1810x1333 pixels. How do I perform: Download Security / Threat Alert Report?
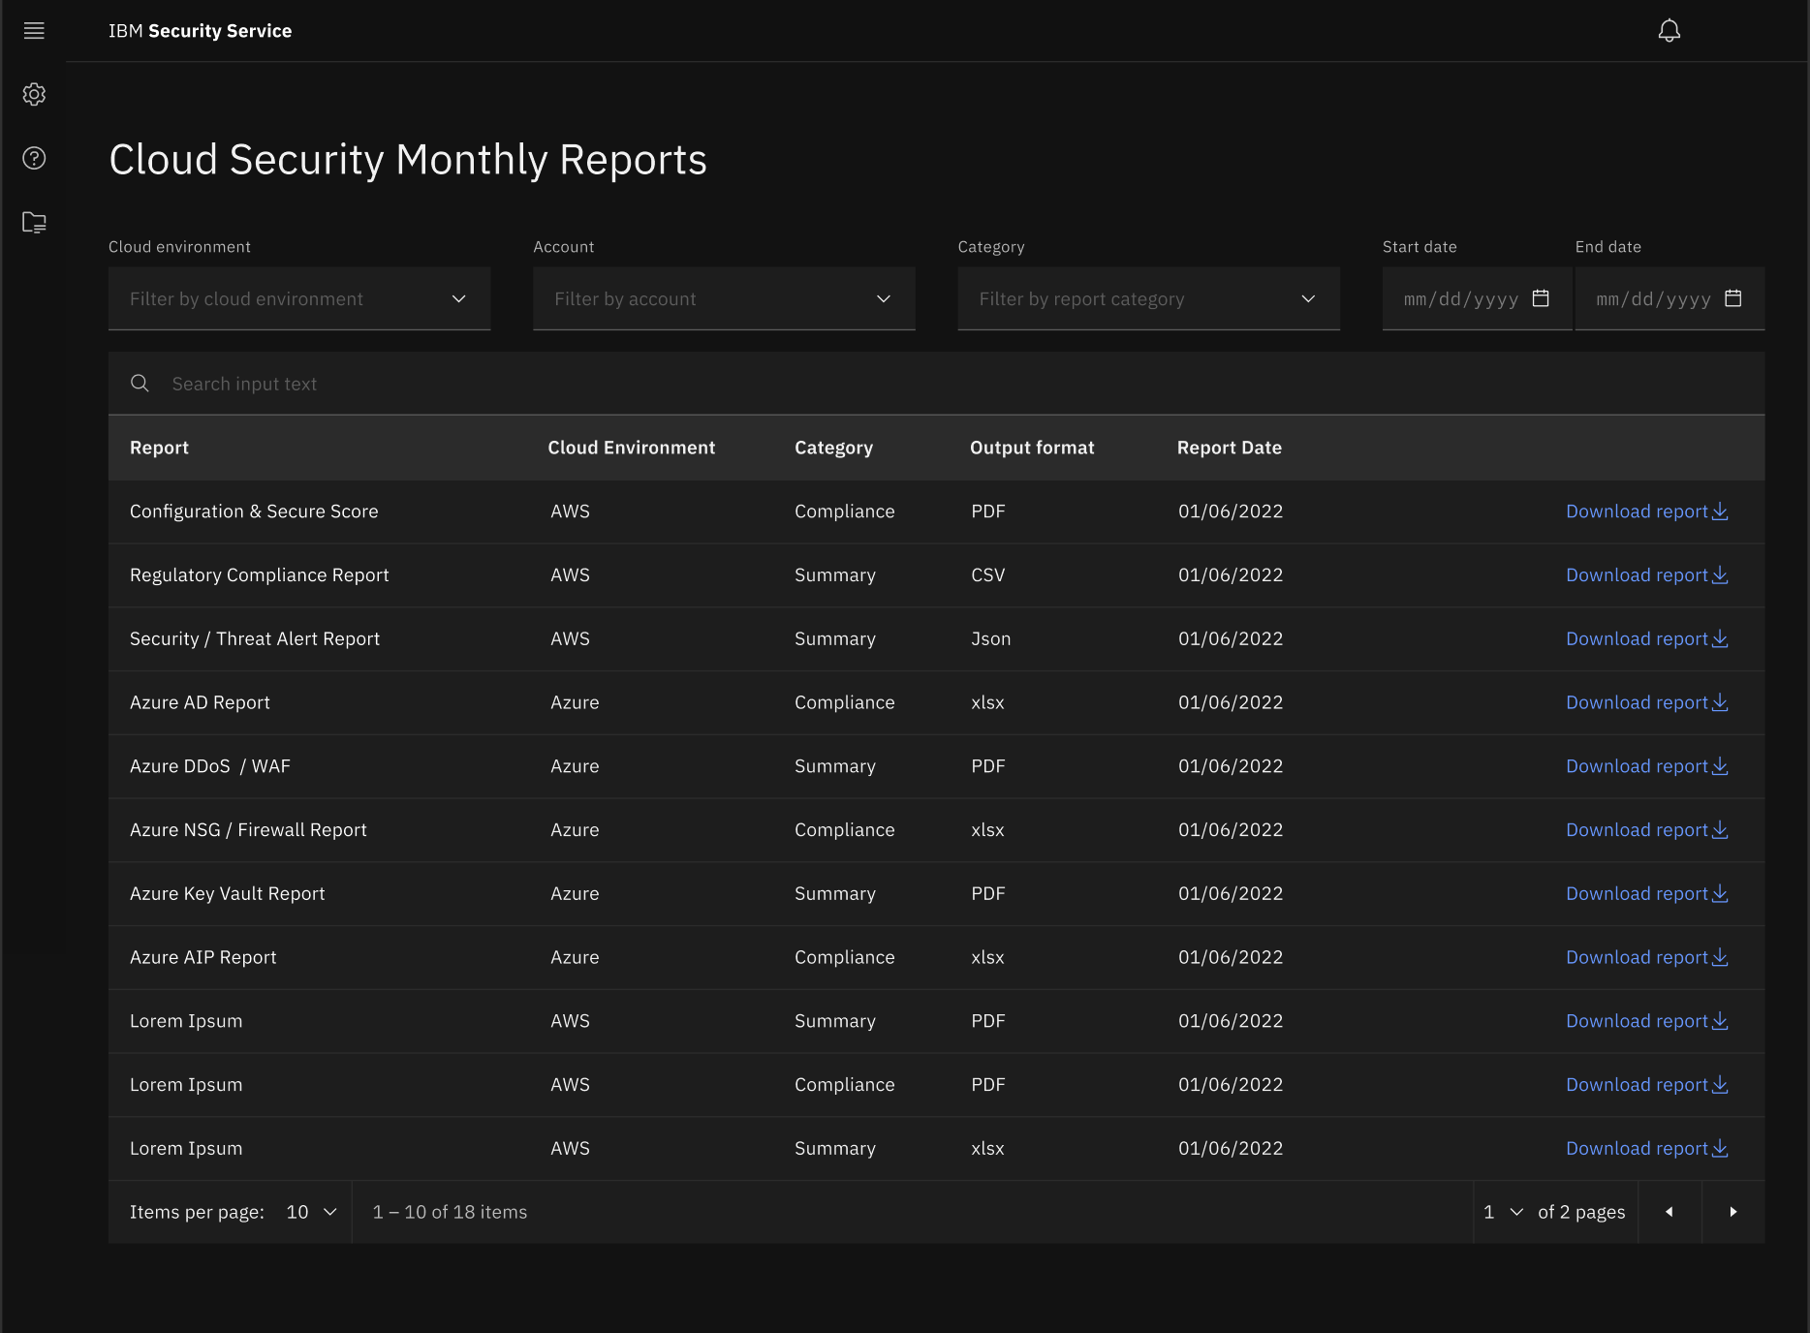1646,639
